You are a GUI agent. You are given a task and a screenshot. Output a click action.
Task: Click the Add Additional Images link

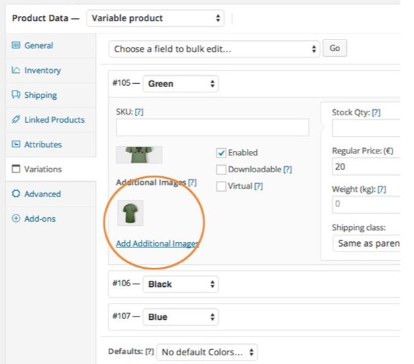coord(157,244)
